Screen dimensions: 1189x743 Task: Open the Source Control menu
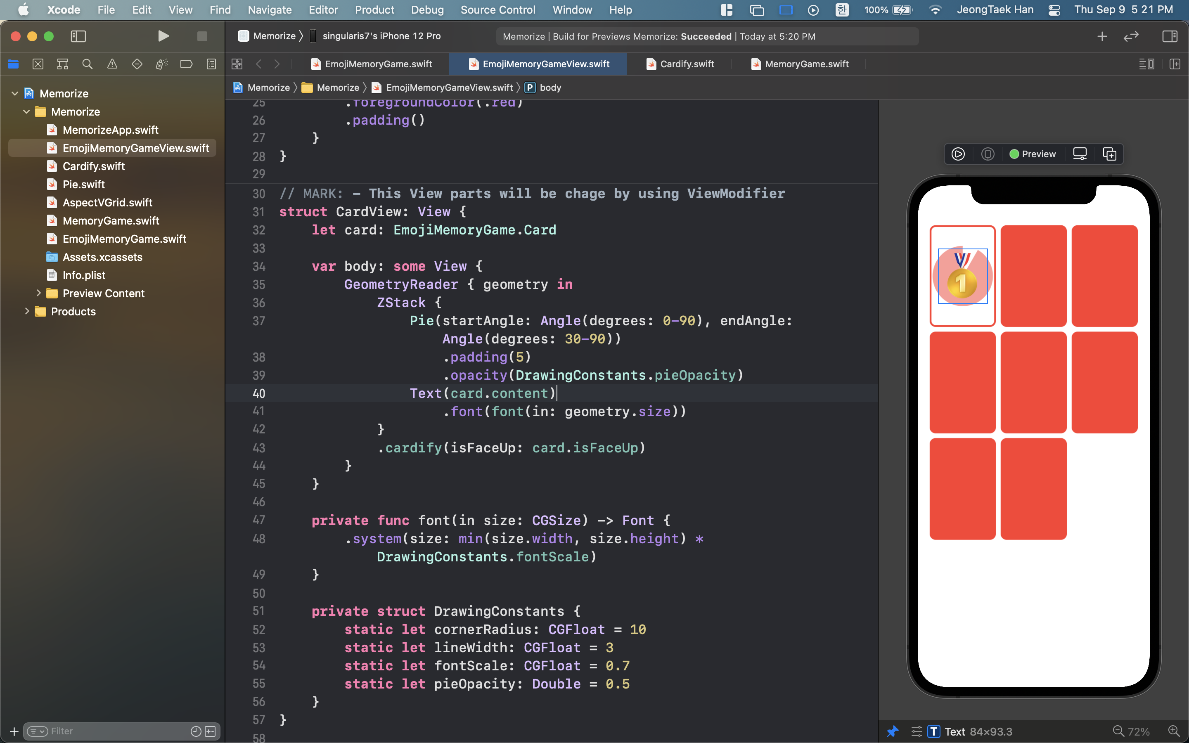click(x=498, y=10)
